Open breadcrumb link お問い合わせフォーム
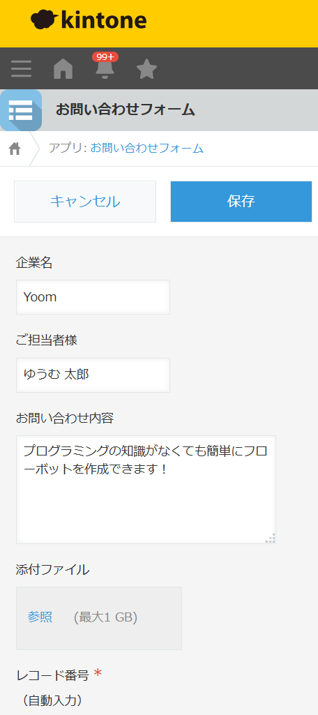The width and height of the screenshot is (318, 715). (x=146, y=148)
